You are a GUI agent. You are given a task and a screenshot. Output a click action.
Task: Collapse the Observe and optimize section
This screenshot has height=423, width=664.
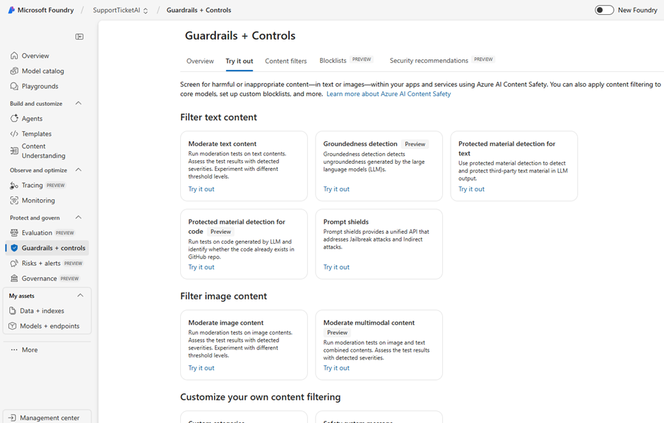78,170
